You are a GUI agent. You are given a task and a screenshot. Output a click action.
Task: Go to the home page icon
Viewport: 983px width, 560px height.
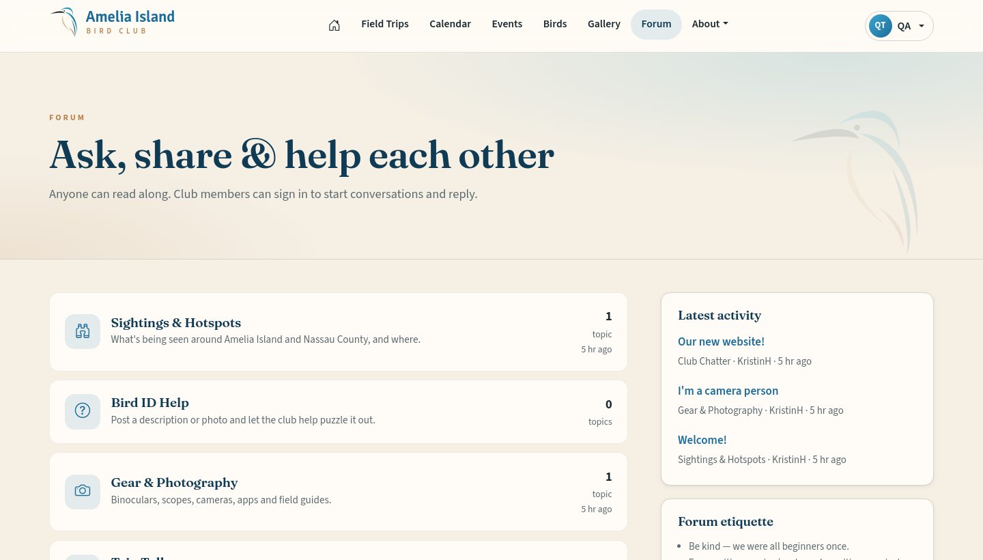click(x=334, y=25)
